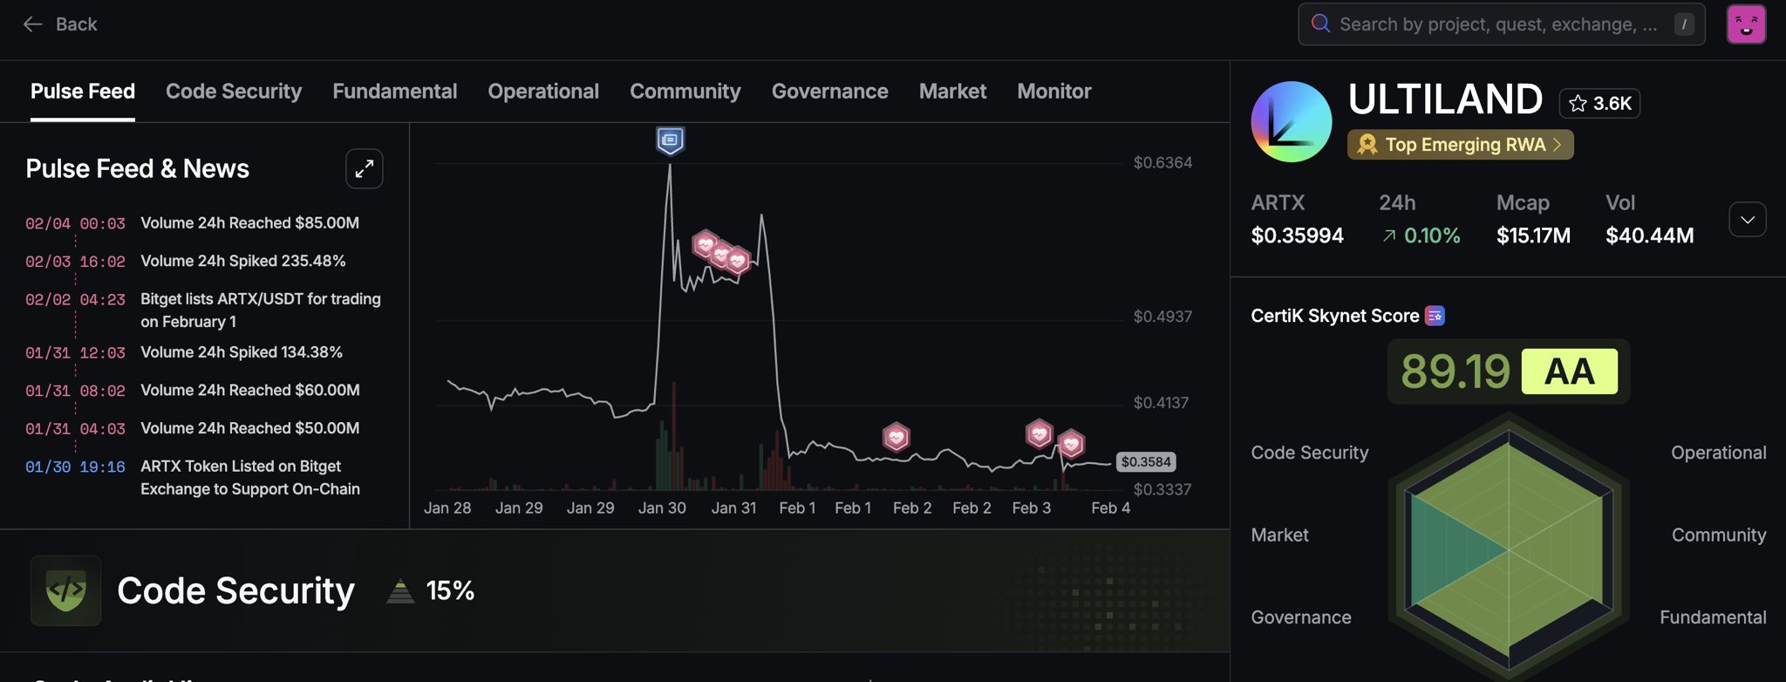Select the Community tab
The width and height of the screenshot is (1786, 682).
[x=685, y=92]
